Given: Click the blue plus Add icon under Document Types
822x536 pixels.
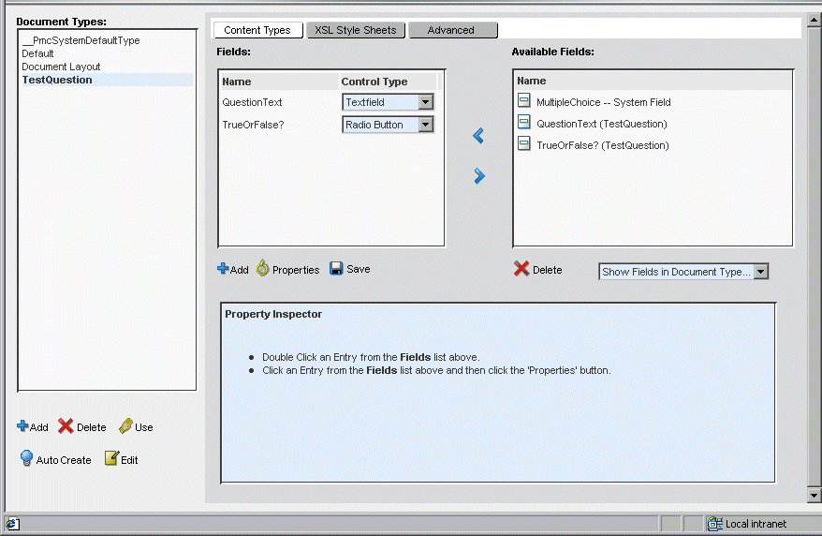Looking at the screenshot, I should [x=22, y=425].
